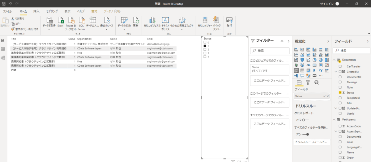Collapse the Documents table in fields
This screenshot has height=162, width=371.
click(334, 60)
